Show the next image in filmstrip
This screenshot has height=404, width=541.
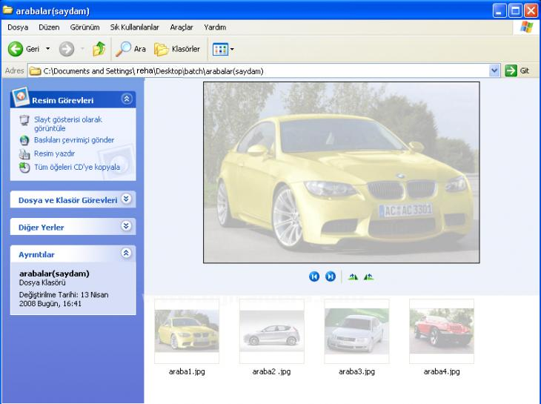click(331, 276)
